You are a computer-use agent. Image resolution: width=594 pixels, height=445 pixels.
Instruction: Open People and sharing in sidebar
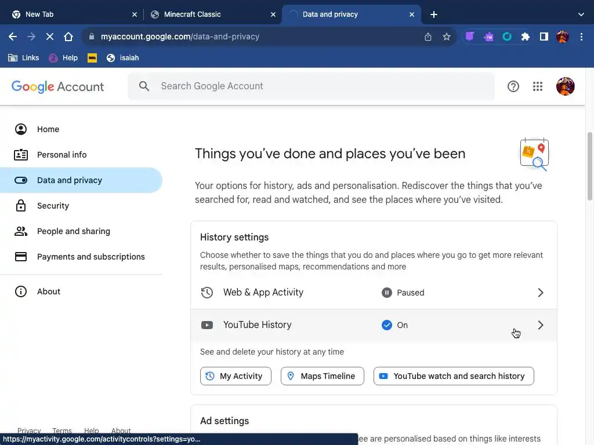point(81,231)
